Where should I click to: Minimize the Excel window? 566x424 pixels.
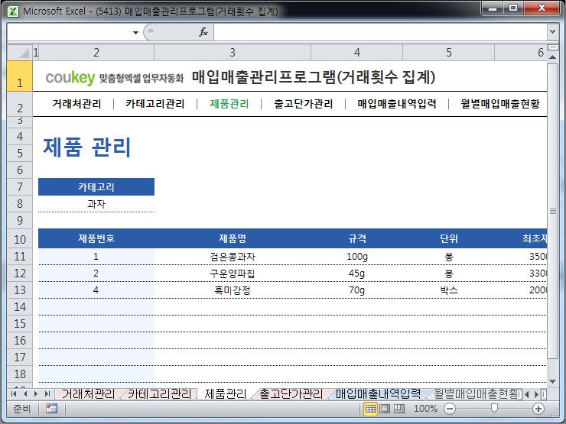point(493,8)
